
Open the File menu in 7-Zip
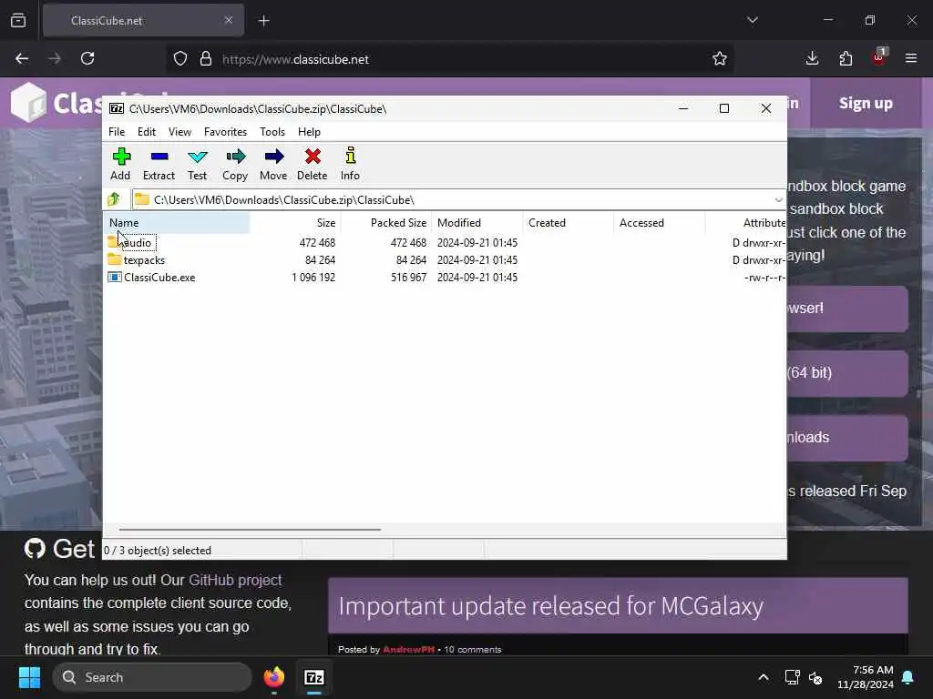[x=117, y=132]
